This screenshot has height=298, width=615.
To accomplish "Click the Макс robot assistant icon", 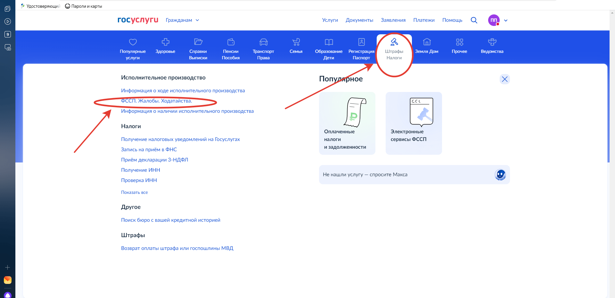I will 500,175.
